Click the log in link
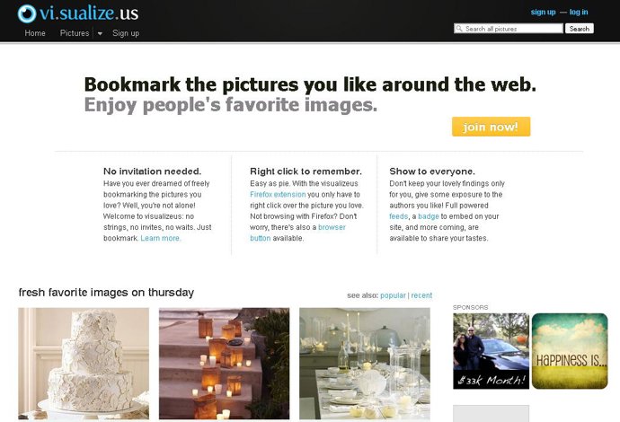 pyautogui.click(x=579, y=12)
